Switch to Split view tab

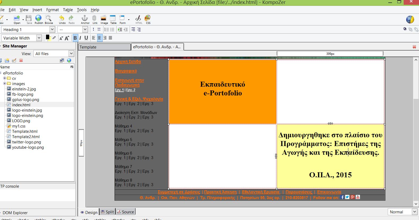coord(107,212)
